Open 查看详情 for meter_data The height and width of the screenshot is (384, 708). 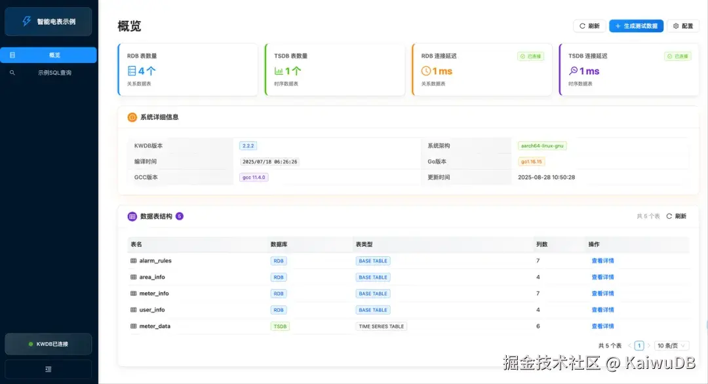click(x=602, y=326)
